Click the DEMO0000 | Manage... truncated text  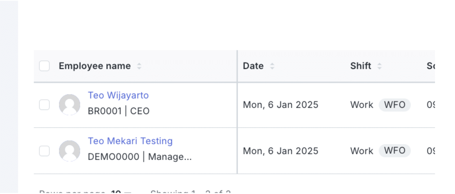click(x=140, y=157)
